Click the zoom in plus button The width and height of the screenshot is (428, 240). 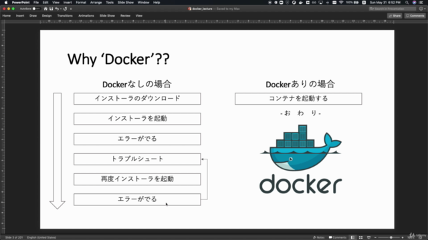[x=403, y=237]
